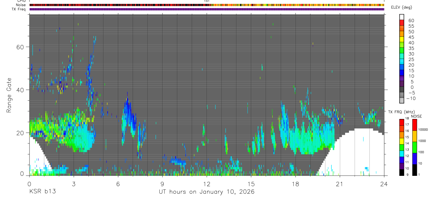The height and width of the screenshot is (199, 432).
Task: Click the purple TX Freq strip
Action: [207, 9]
